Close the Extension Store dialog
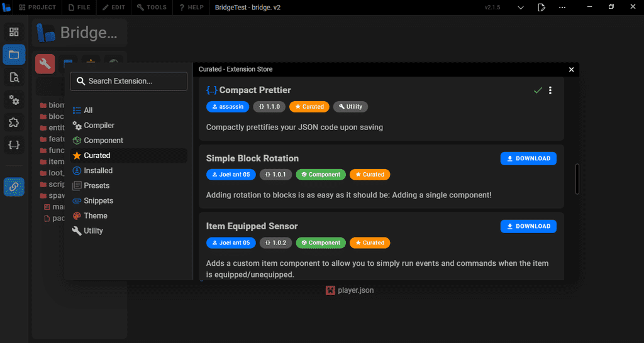The height and width of the screenshot is (343, 644). [x=571, y=70]
